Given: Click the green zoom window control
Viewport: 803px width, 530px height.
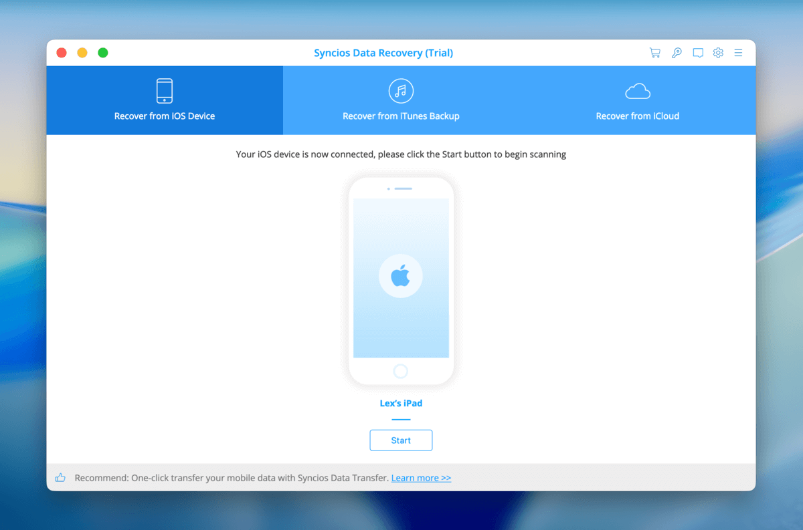Looking at the screenshot, I should click(x=103, y=51).
